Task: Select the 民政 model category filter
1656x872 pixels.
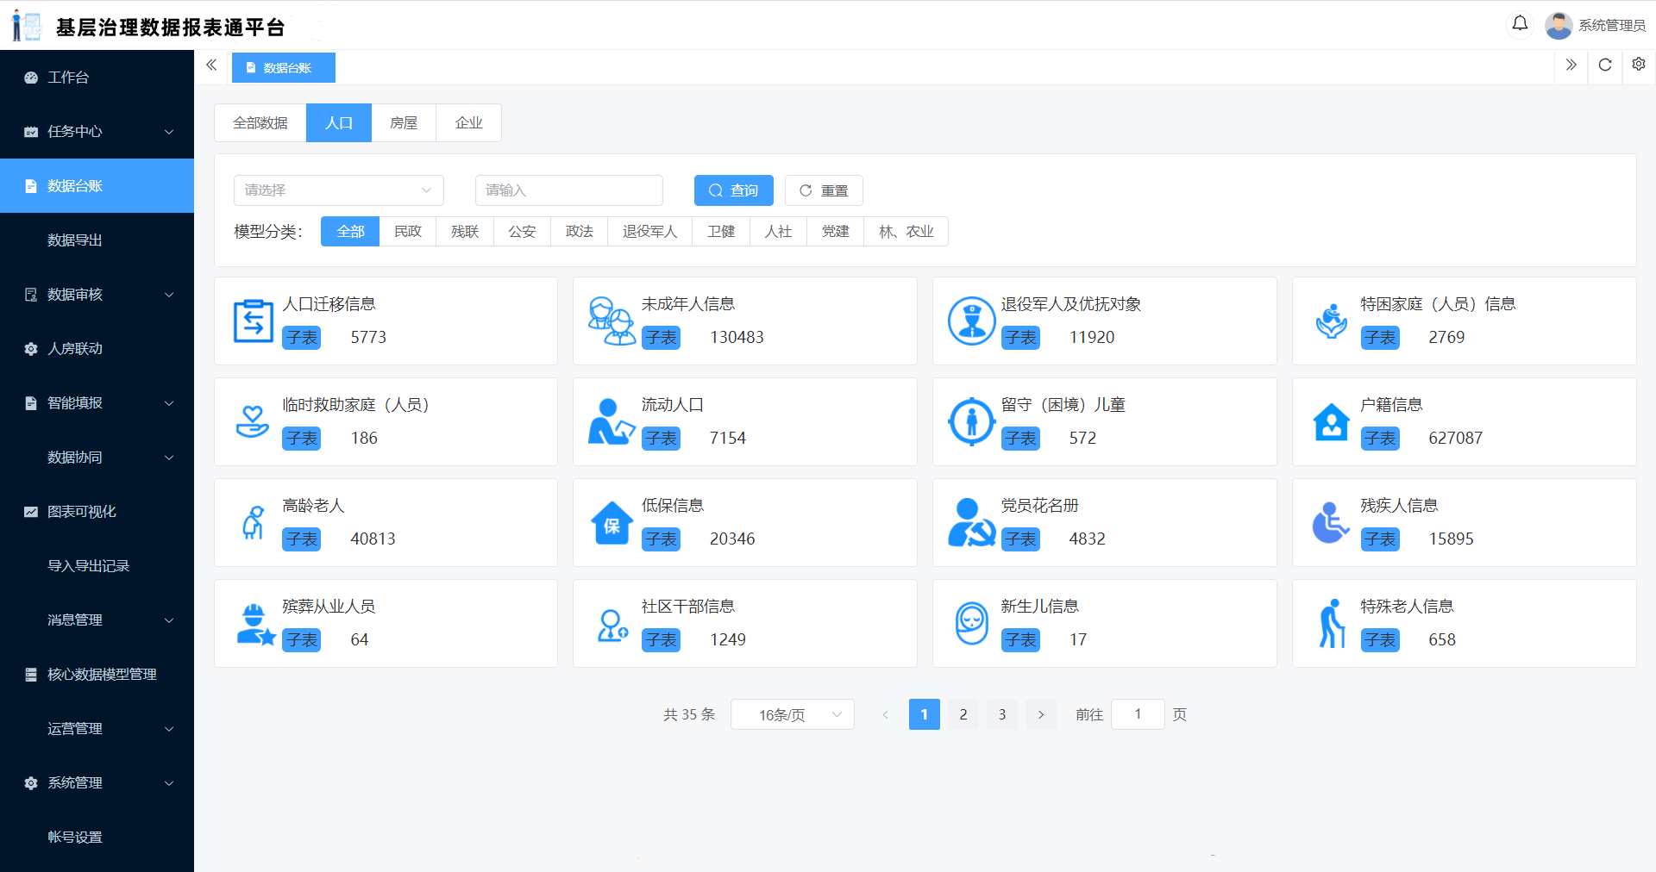Action: pyautogui.click(x=407, y=231)
